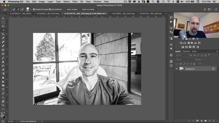
Task: Open the Filter menu
Action: tap(75, 2)
